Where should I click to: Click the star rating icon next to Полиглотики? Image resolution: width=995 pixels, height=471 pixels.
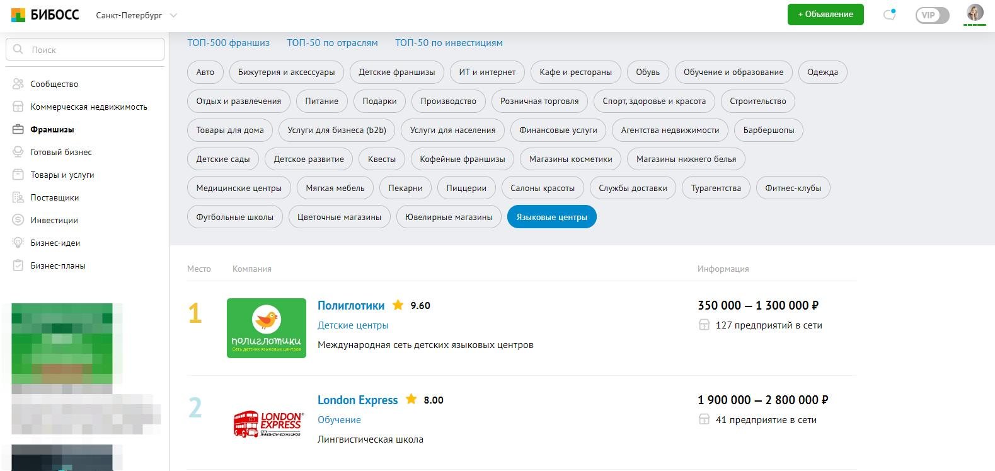click(x=398, y=305)
